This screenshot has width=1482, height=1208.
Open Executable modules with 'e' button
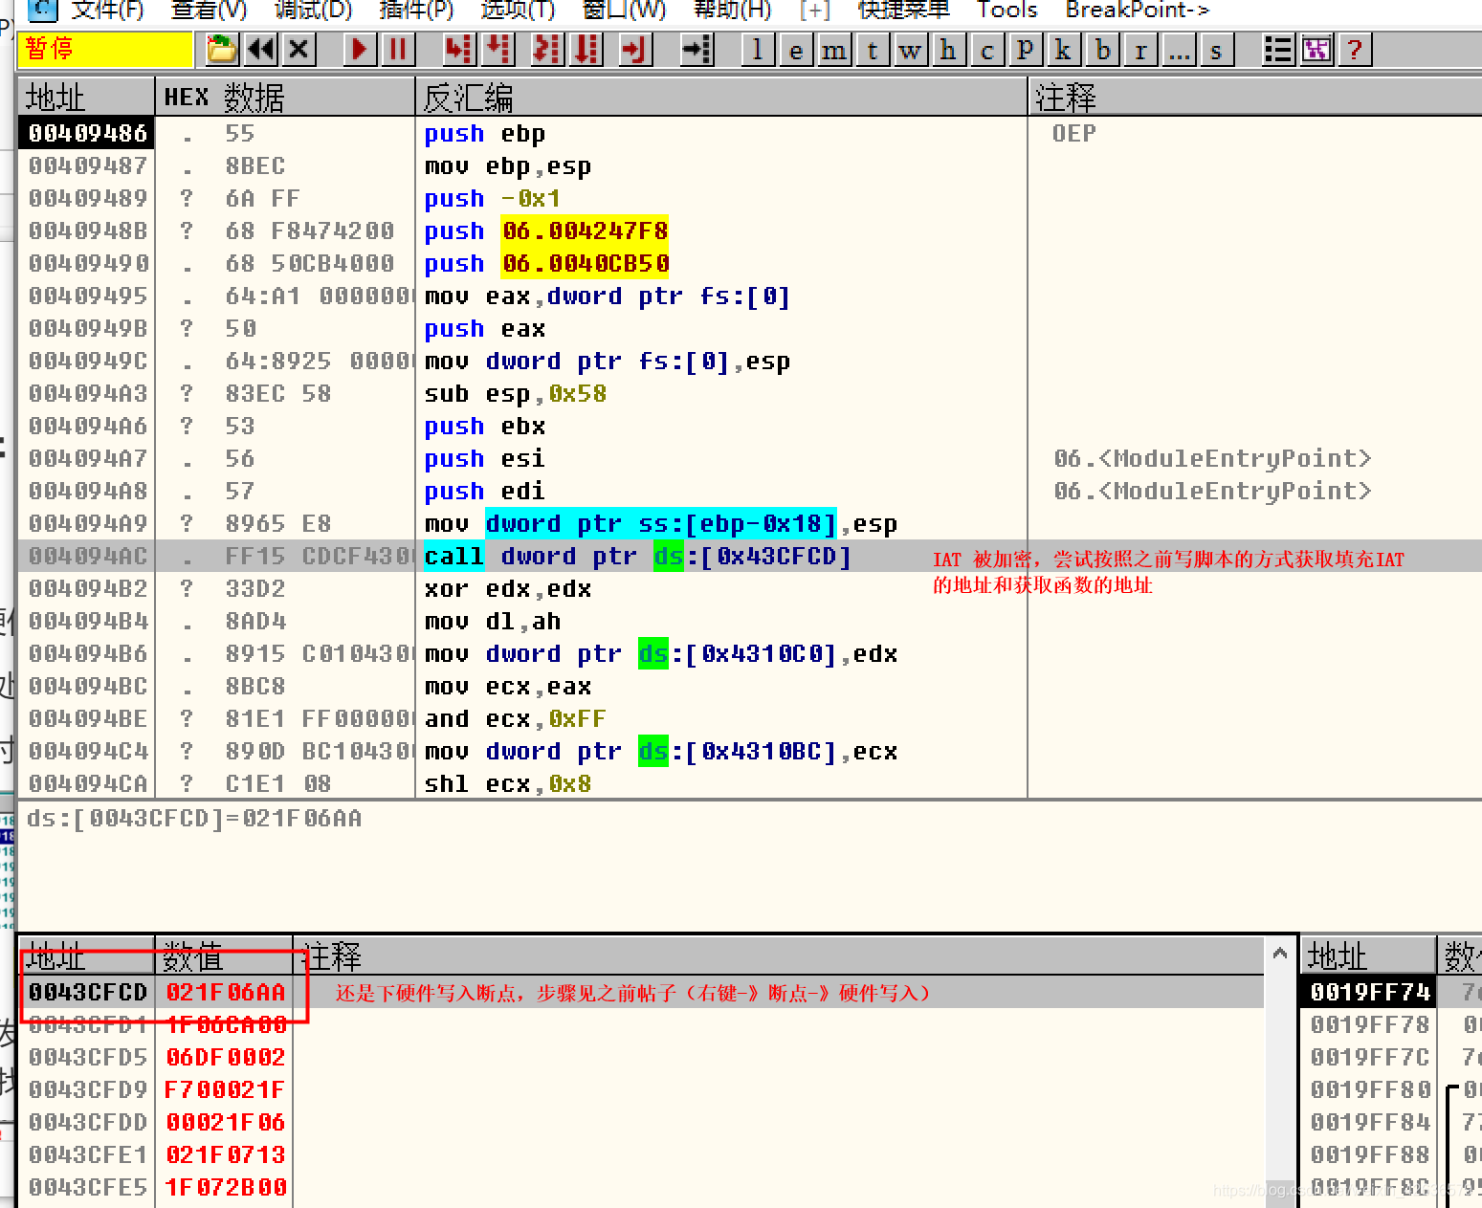pos(796,49)
